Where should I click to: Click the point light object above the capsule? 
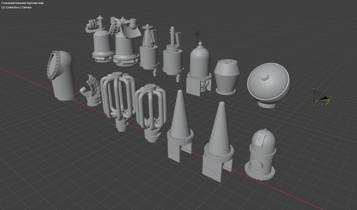pyautogui.click(x=197, y=34)
